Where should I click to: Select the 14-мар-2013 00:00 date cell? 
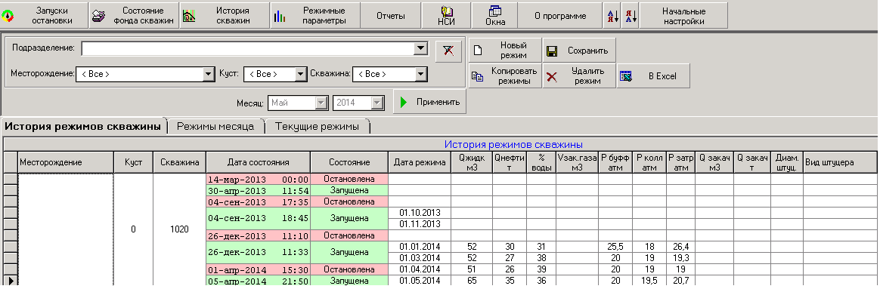258,180
